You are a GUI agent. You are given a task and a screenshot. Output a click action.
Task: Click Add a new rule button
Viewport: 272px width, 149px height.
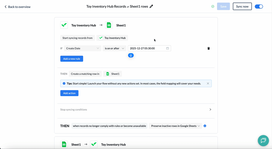(x=71, y=59)
